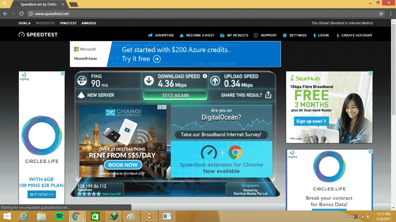Screen dimensions: 396x222
Task: Click the TEST AGAIN button
Action: click(x=175, y=96)
